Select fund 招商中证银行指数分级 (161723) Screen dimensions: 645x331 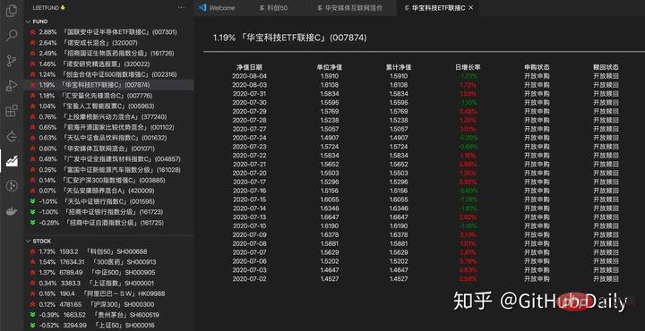109,212
